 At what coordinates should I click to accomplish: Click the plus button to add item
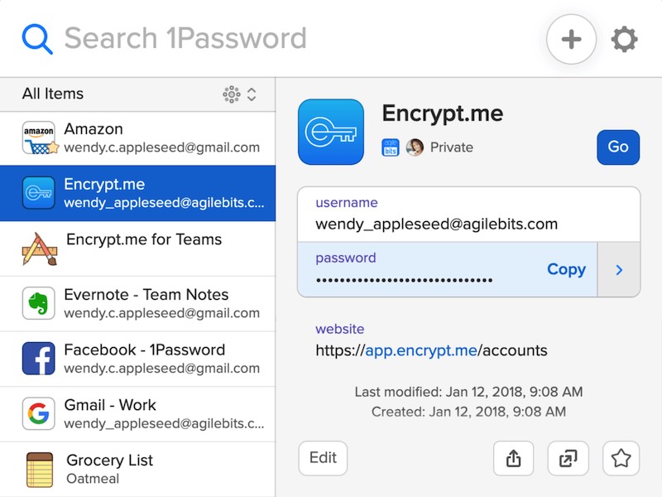571,39
